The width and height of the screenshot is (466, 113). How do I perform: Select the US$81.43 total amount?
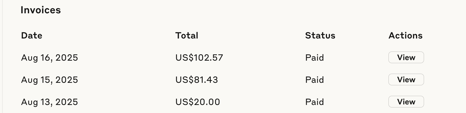(x=197, y=80)
